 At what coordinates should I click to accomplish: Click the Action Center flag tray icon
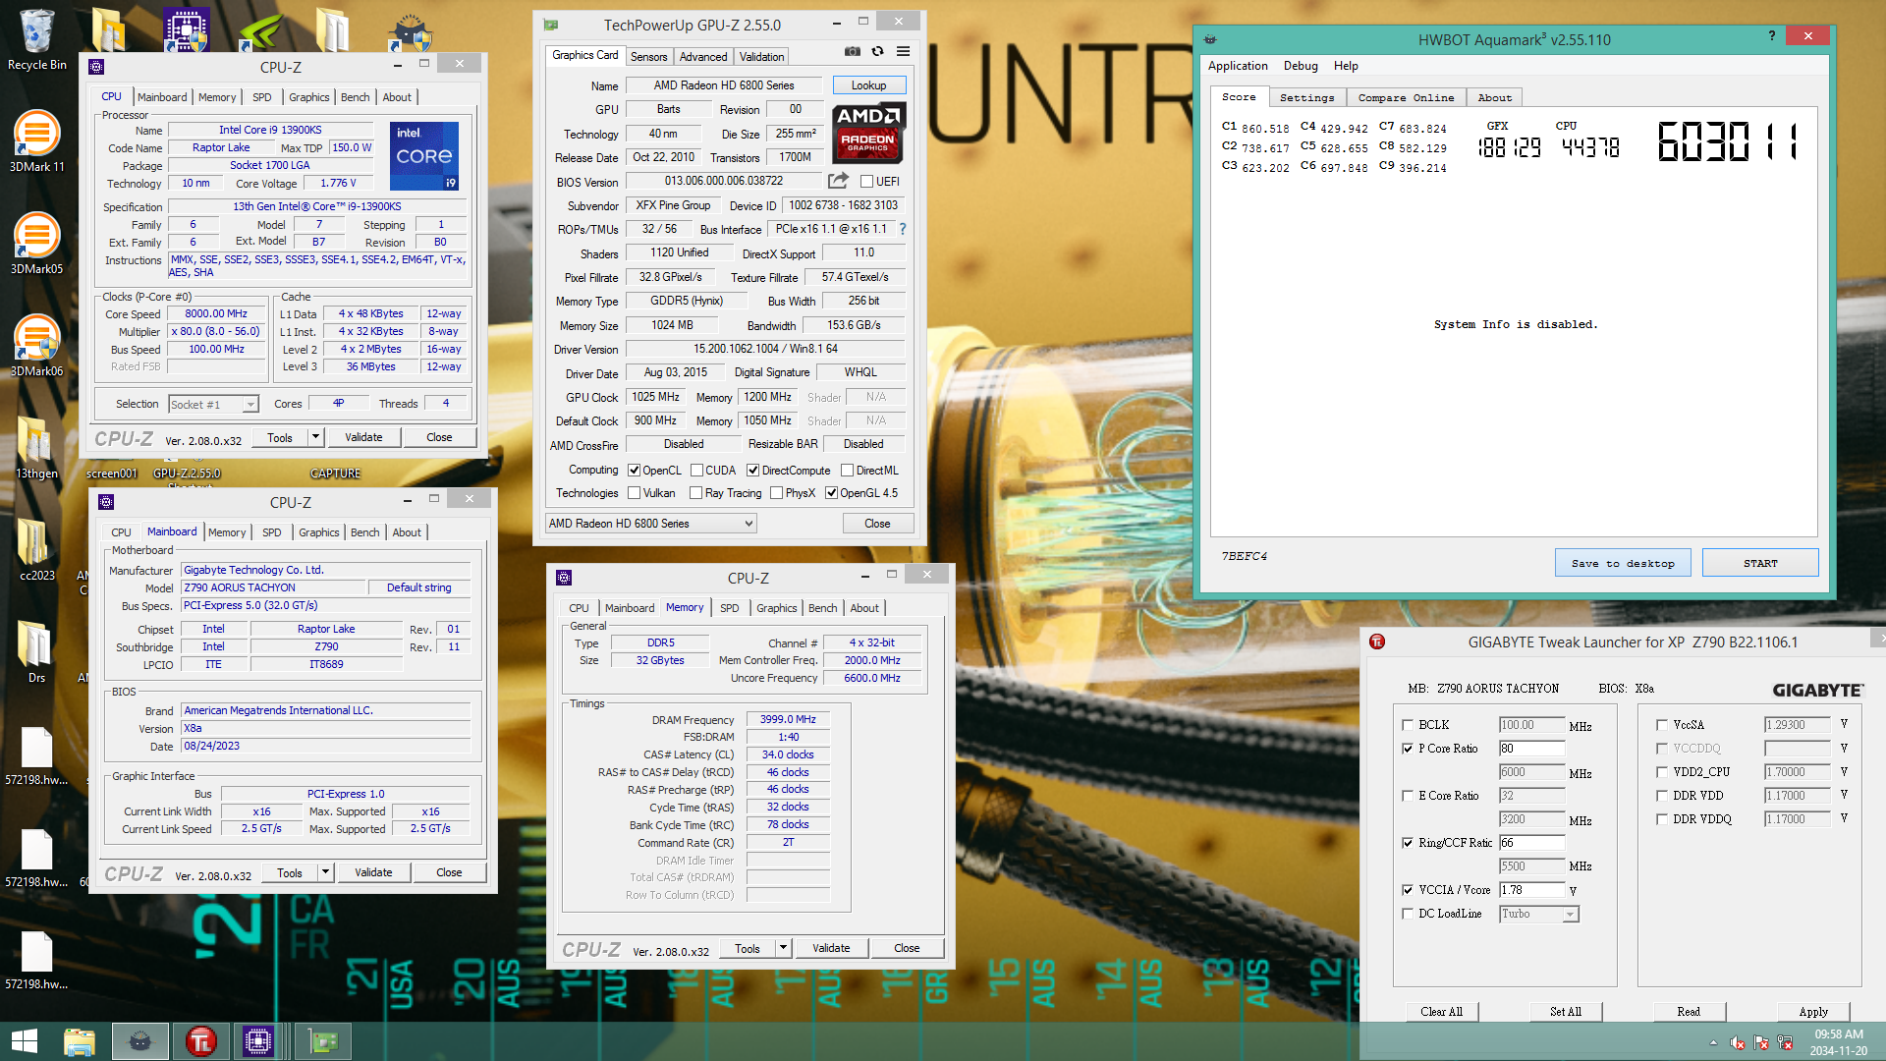tap(1761, 1042)
